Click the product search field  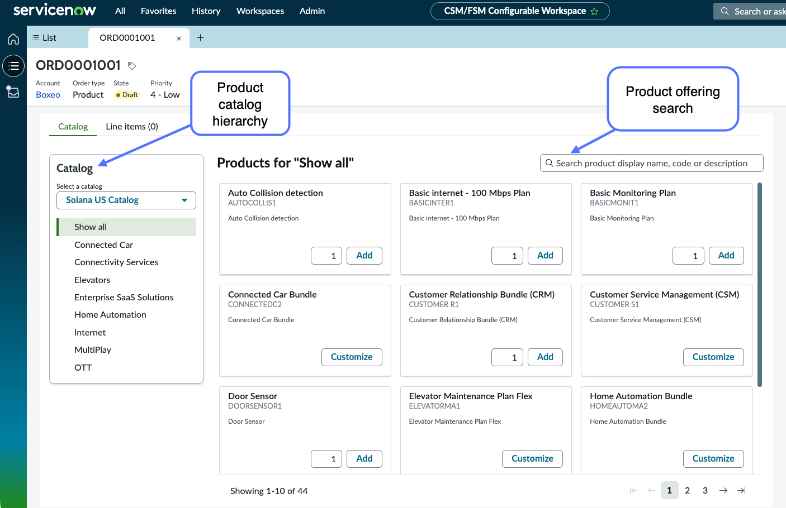click(x=651, y=163)
